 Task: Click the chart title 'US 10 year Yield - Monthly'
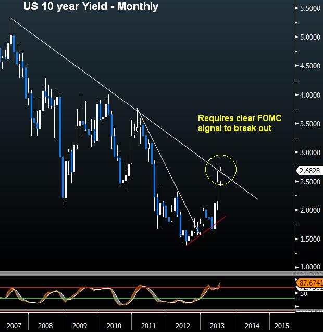pyautogui.click(x=91, y=6)
